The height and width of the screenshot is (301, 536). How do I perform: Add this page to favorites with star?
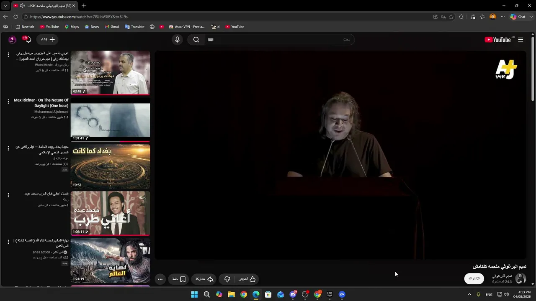[451, 17]
